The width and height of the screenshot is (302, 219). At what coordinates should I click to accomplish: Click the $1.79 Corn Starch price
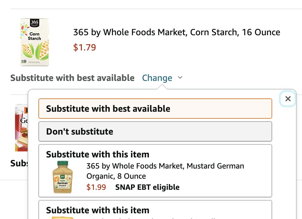(x=84, y=47)
